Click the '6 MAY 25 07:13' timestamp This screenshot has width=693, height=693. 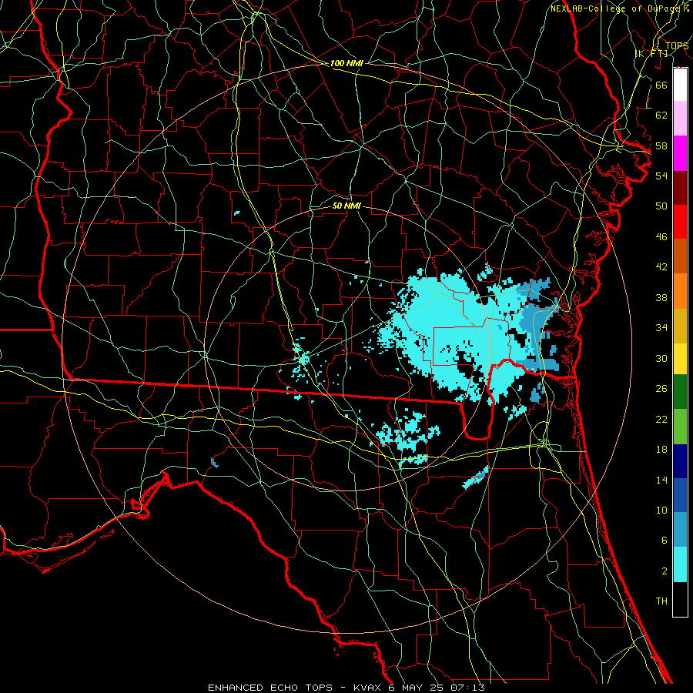click(x=437, y=688)
